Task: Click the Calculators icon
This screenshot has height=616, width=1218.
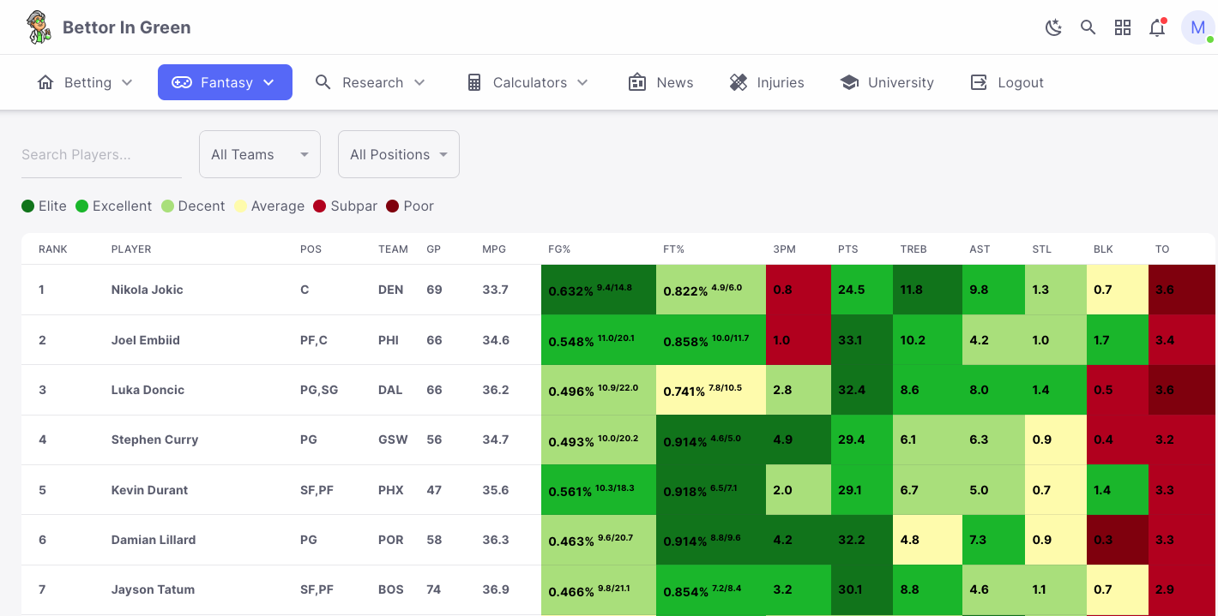Action: pyautogui.click(x=473, y=82)
